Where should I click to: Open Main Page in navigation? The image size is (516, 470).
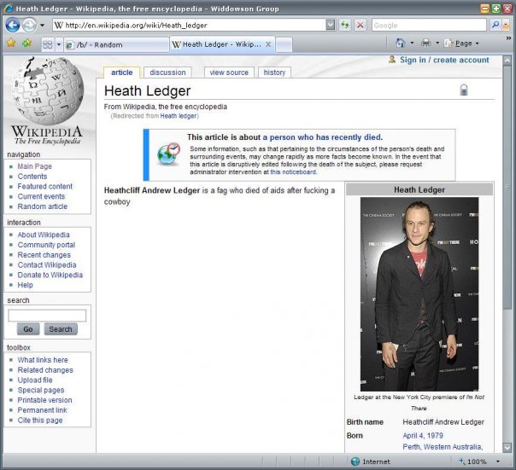[34, 166]
